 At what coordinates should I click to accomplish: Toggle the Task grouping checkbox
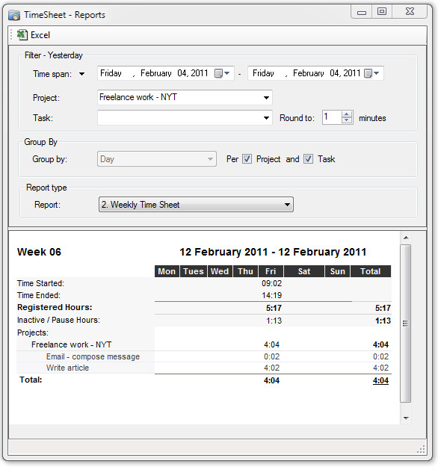coord(308,159)
